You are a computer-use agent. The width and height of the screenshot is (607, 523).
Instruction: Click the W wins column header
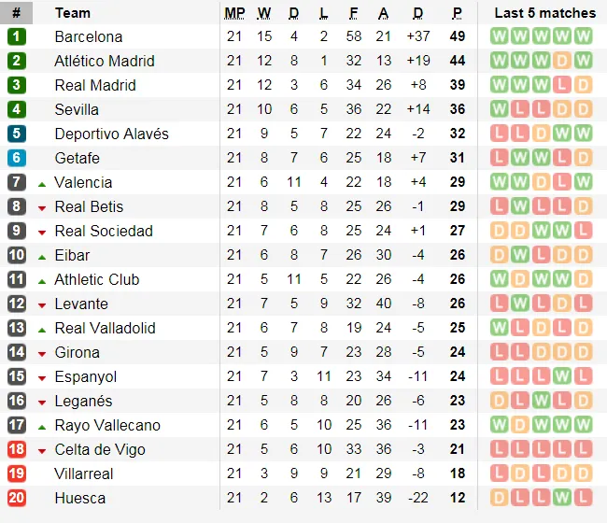point(264,13)
